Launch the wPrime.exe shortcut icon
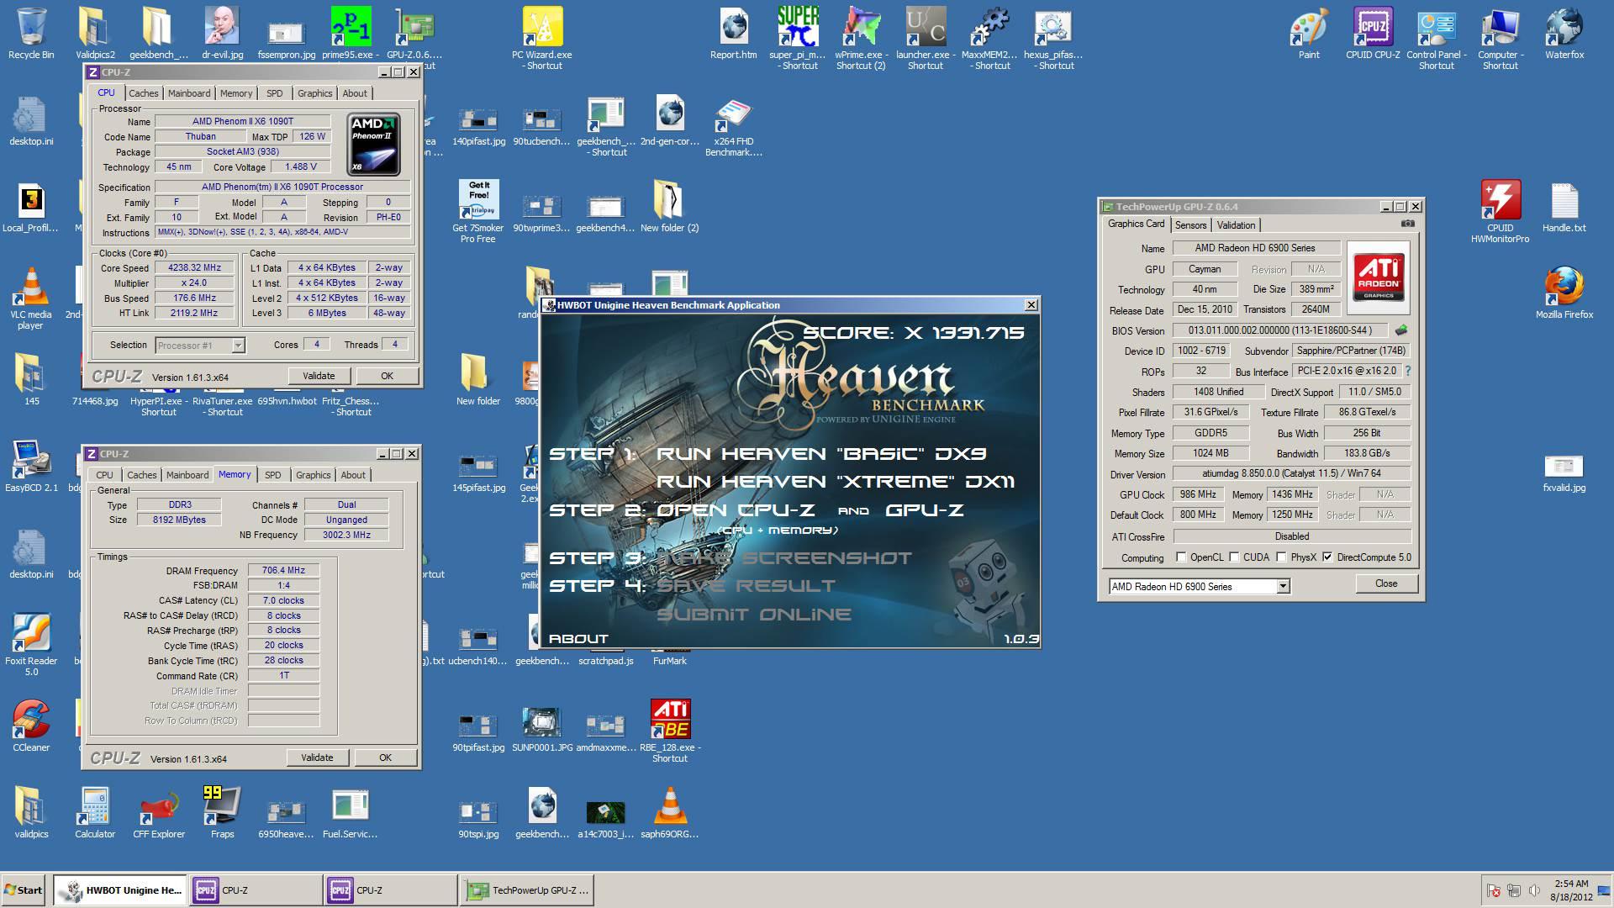Viewport: 1614px width, 908px height. [x=861, y=39]
